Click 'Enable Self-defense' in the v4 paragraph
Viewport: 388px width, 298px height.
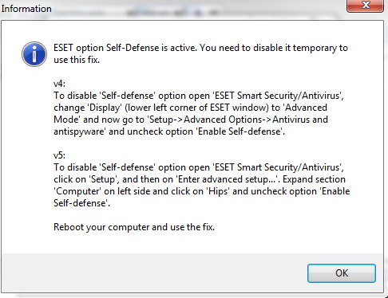(x=240, y=131)
